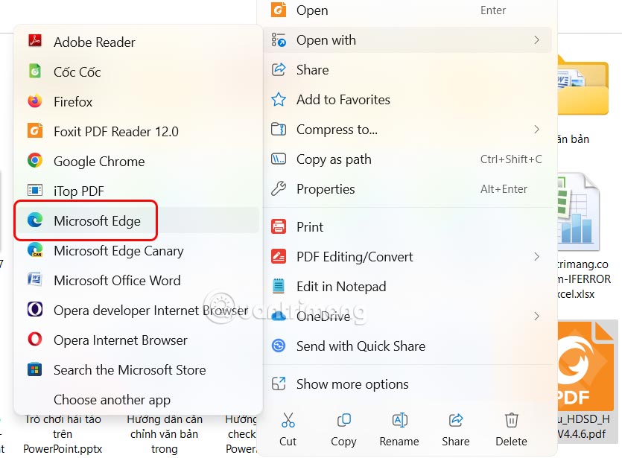This screenshot has width=622, height=458.
Task: Click the Adobe Reader icon
Action: coord(35,41)
